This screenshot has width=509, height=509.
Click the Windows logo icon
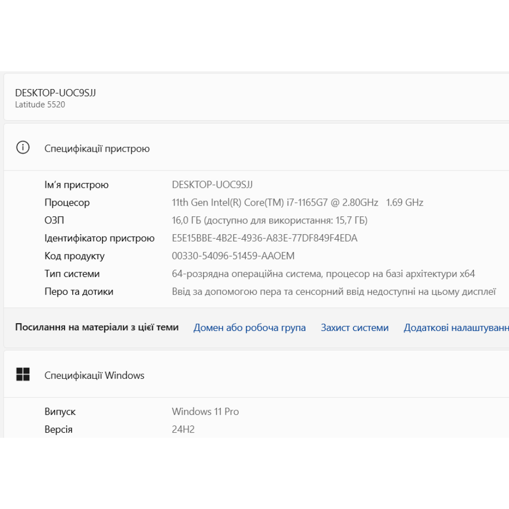click(x=23, y=375)
